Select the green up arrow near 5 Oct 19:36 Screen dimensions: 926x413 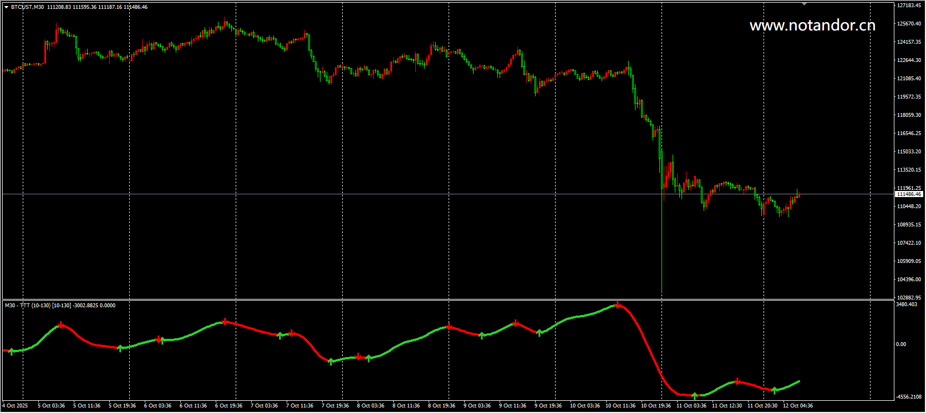(x=120, y=348)
